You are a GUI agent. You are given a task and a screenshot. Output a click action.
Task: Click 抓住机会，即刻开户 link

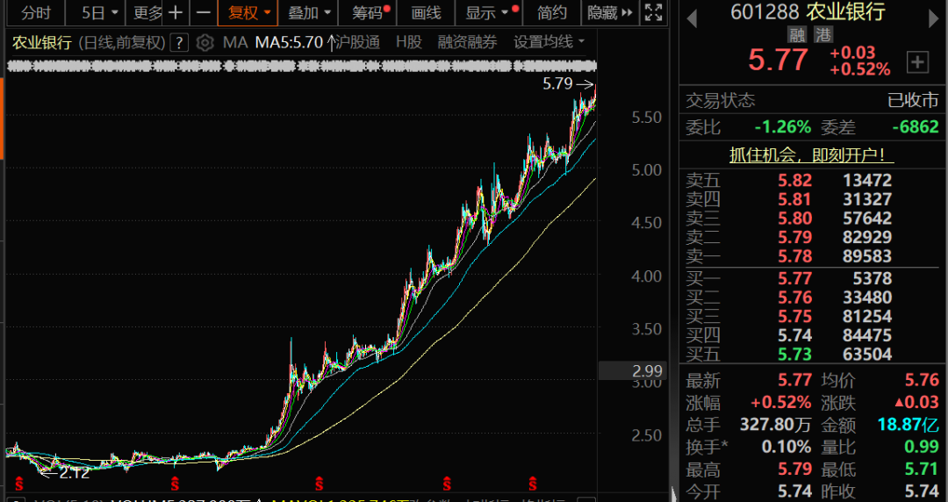click(x=811, y=154)
